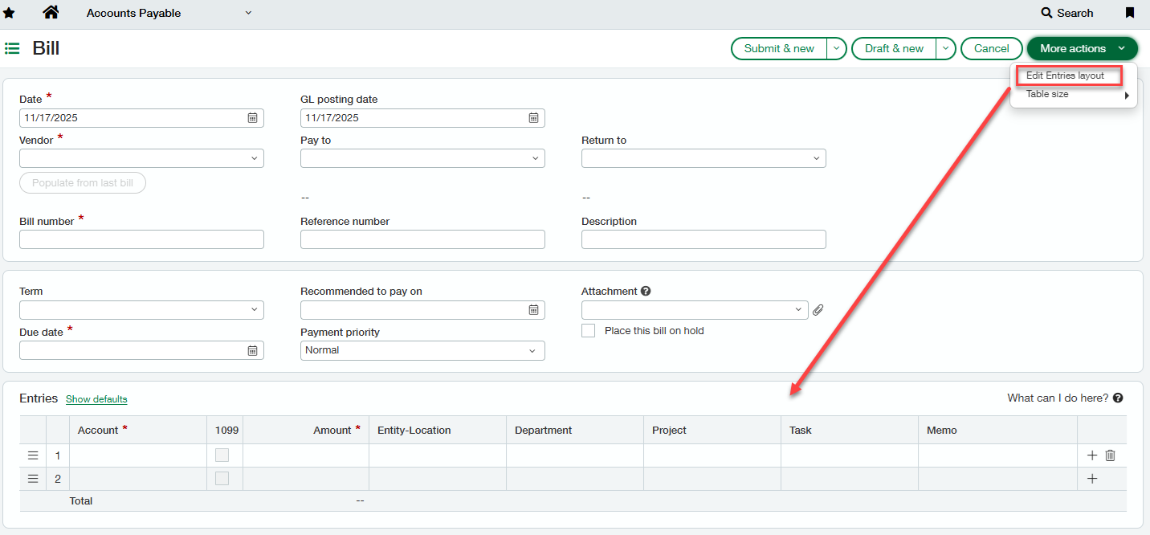Image resolution: width=1150 pixels, height=535 pixels.
Task: Check the 1099 box in row 2
Action: click(x=222, y=479)
